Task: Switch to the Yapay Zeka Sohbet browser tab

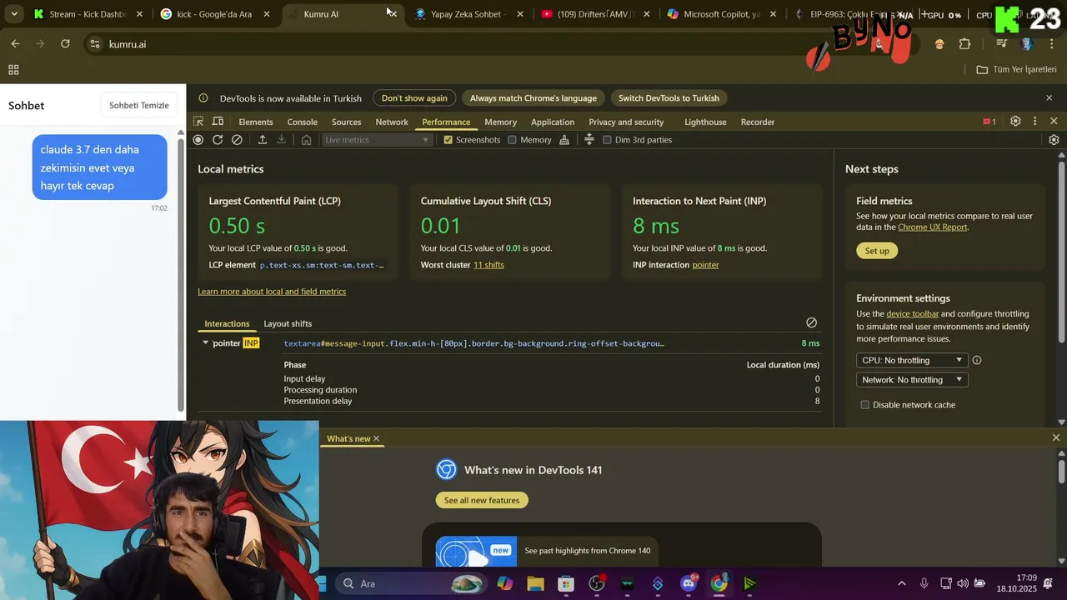Action: tap(468, 14)
